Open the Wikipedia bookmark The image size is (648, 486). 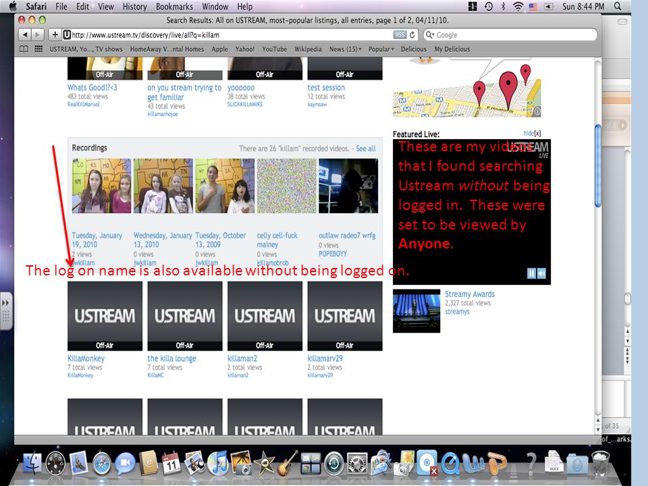coord(308,49)
